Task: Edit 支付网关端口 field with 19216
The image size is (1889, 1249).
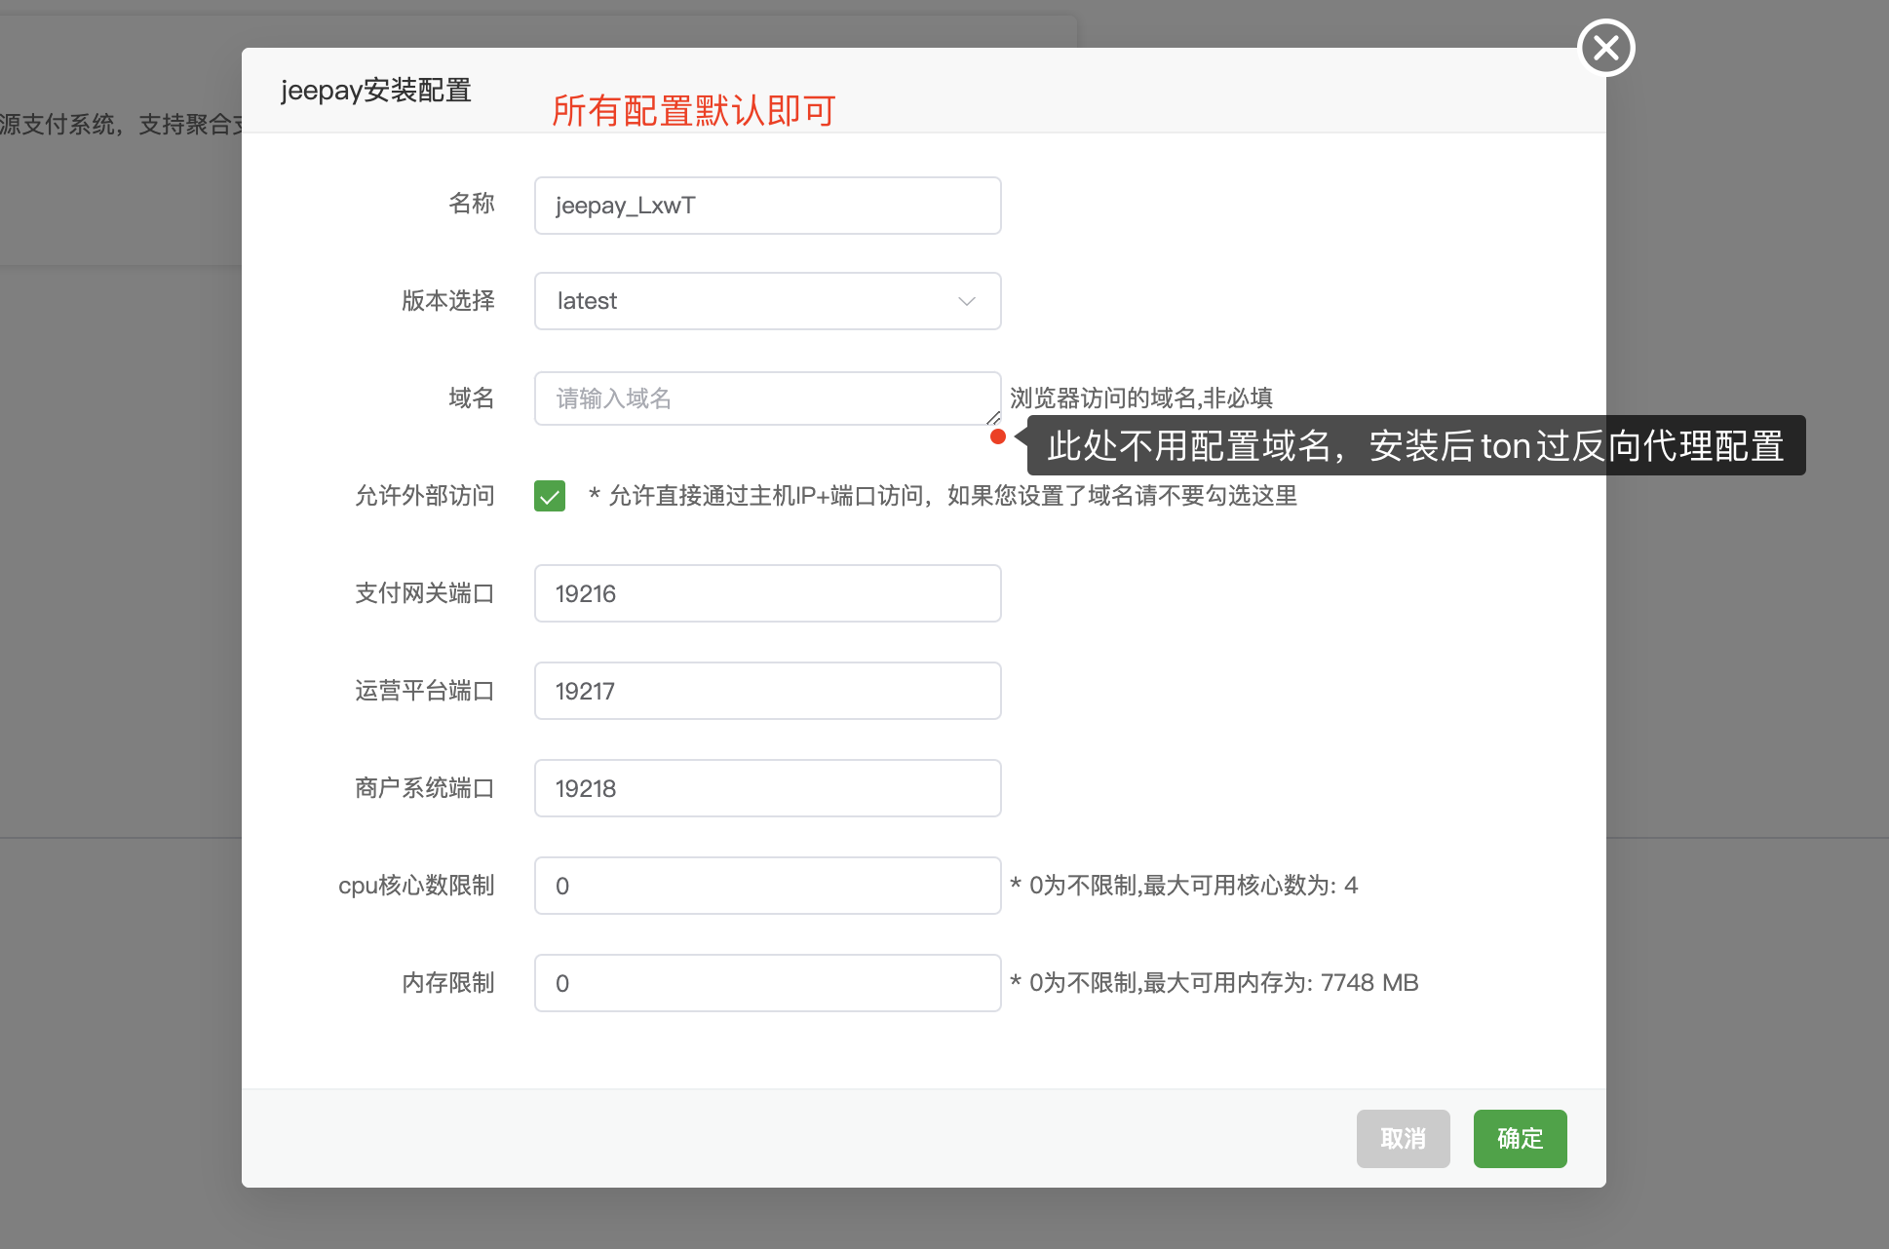Action: pyautogui.click(x=767, y=593)
